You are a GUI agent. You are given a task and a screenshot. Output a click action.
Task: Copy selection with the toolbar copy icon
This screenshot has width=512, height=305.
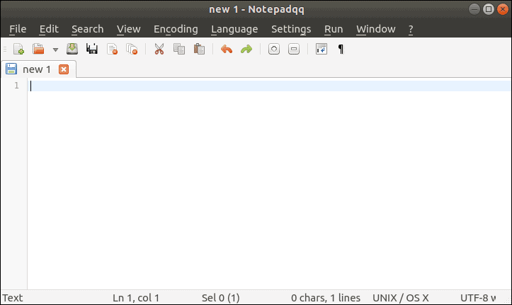point(179,49)
